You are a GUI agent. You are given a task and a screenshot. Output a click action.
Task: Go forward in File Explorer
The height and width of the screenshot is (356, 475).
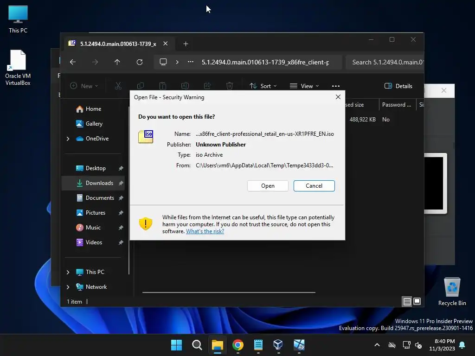[95, 62]
